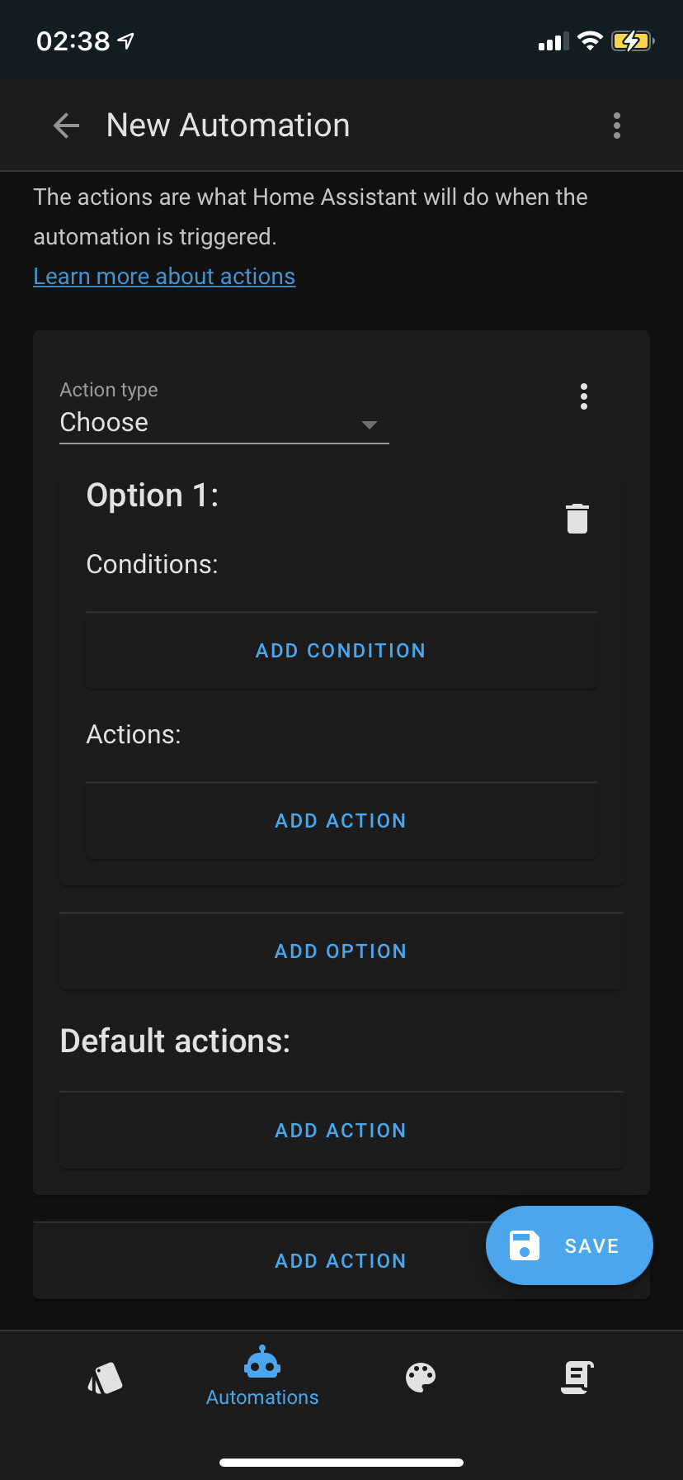
Task: Tap the back arrow next to New Automation
Action: (65, 125)
